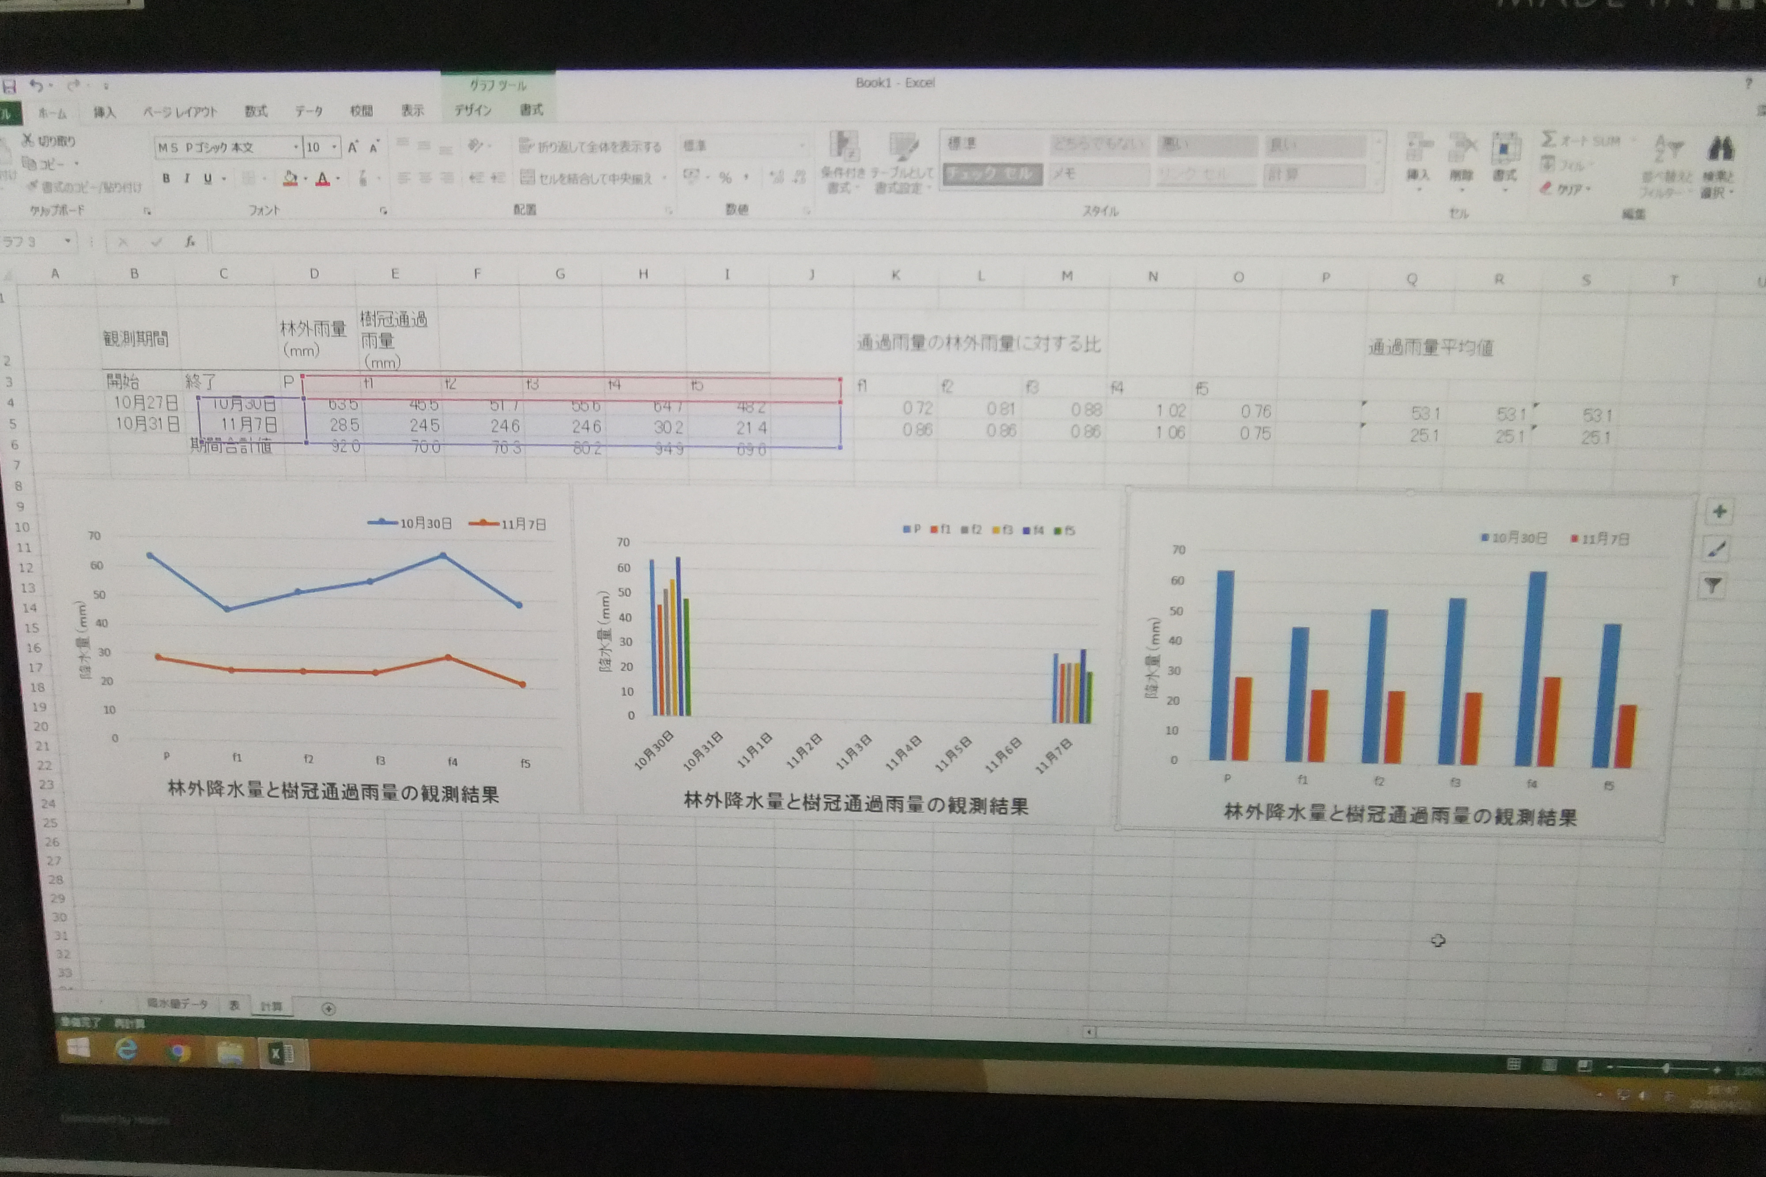
Task: Click the AutoSum sigma icon
Action: point(1548,139)
